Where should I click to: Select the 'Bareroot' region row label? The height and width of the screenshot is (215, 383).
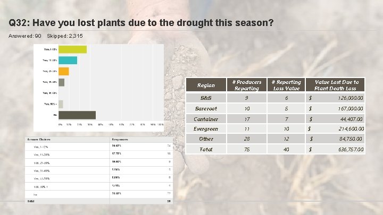[x=206, y=108]
